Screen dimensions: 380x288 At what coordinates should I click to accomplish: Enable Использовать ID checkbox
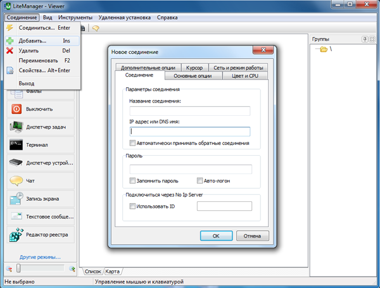(132, 206)
